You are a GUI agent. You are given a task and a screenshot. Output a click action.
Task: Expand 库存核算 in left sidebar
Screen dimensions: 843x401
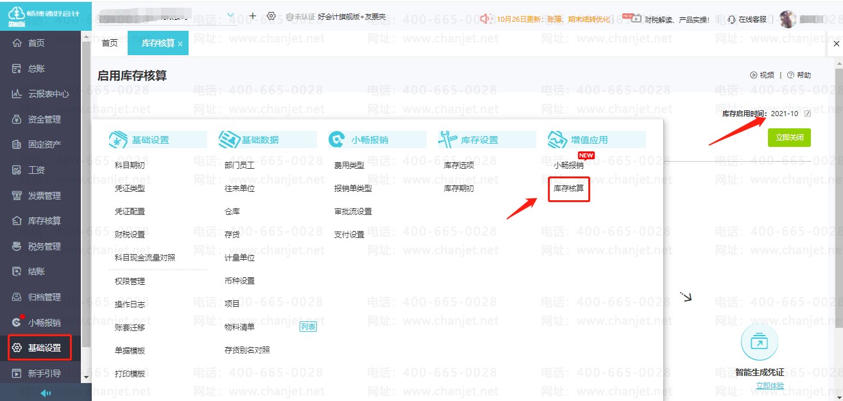[44, 221]
